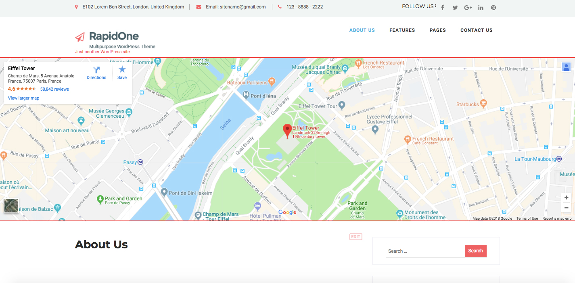Click the EDIT button near About Us
The height and width of the screenshot is (283, 575).
(x=355, y=237)
